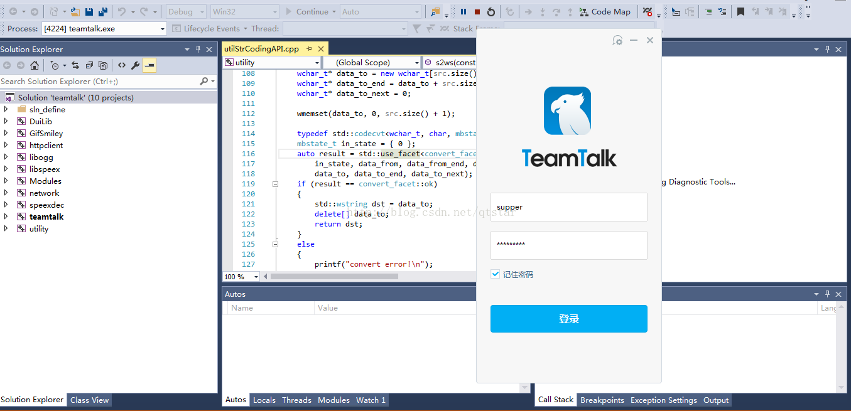Open the Win32 platform dropdown
This screenshot has height=411, width=851.
click(244, 11)
